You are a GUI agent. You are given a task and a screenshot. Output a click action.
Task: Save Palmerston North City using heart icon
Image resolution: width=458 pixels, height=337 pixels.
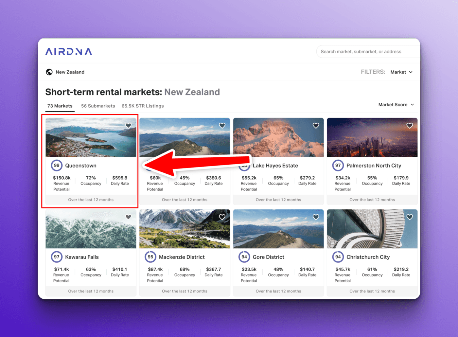coord(409,126)
